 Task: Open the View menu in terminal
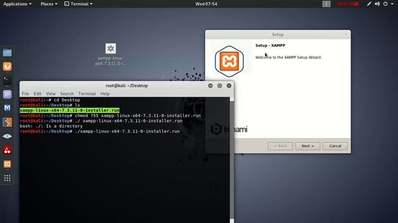click(x=50, y=94)
